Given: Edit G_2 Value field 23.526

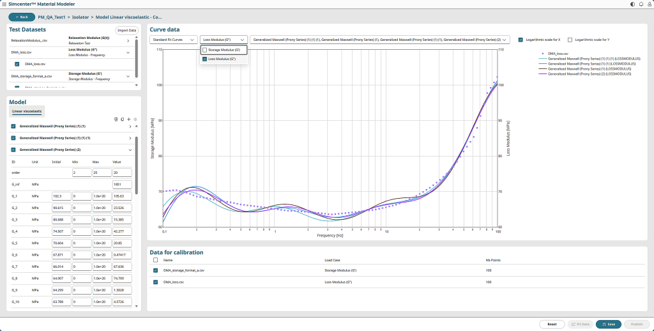Looking at the screenshot, I should (x=122, y=208).
